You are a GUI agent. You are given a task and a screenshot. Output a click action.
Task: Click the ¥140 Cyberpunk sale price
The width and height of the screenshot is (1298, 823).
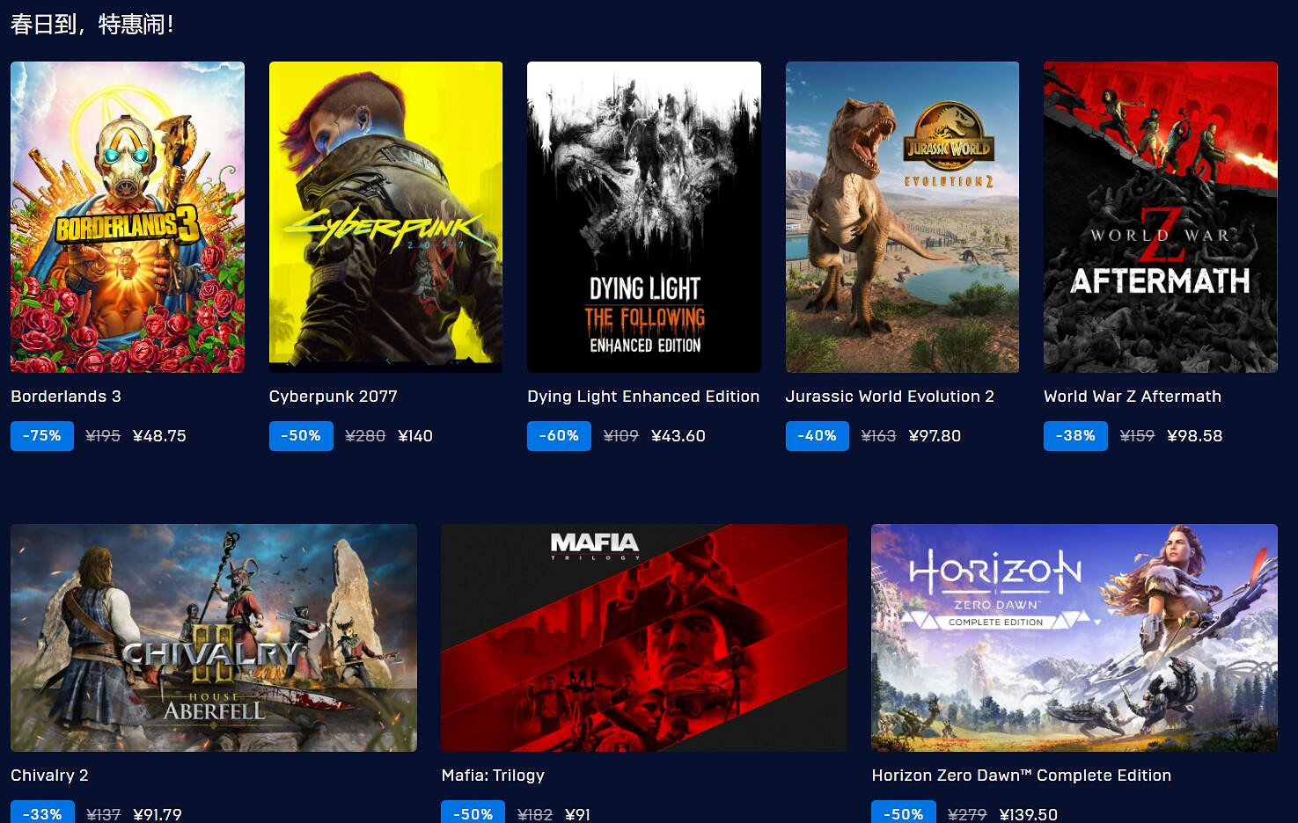[415, 436]
